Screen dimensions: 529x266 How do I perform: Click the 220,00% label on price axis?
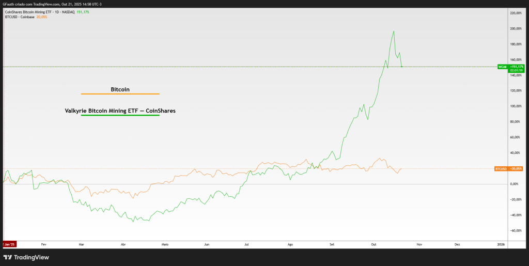point(516,13)
